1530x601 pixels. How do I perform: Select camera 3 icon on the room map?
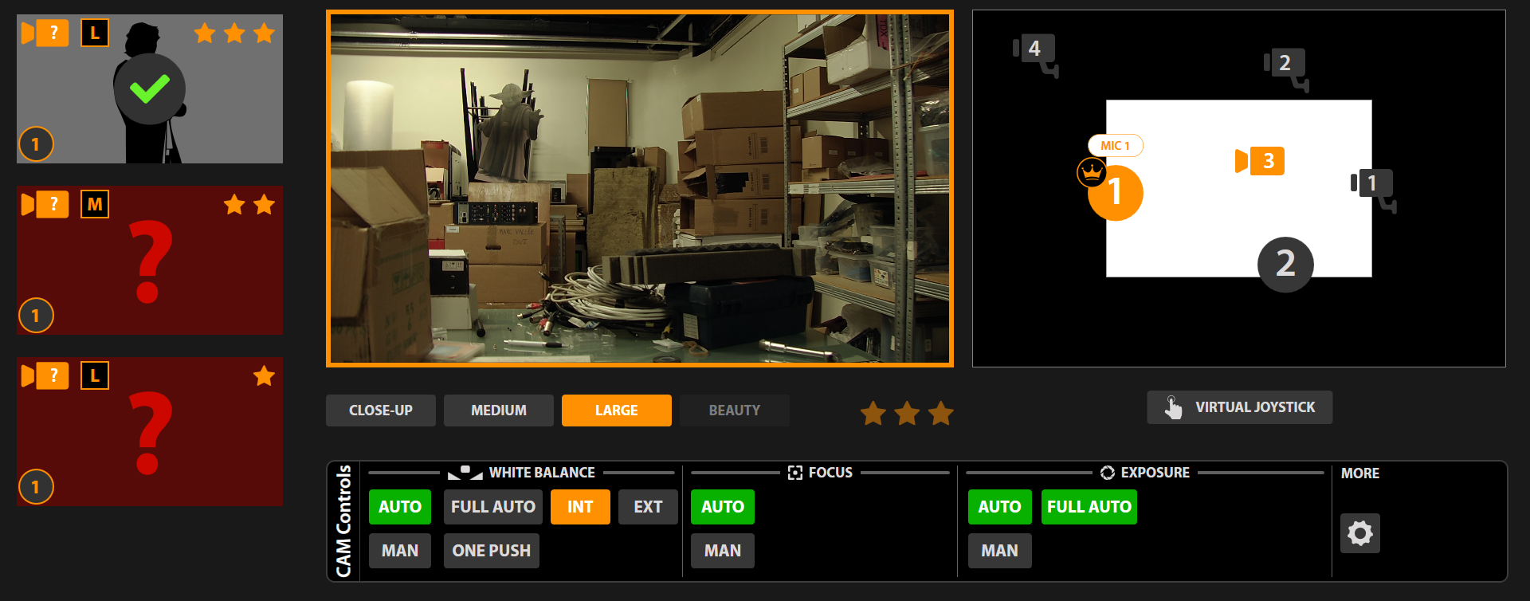click(1260, 161)
